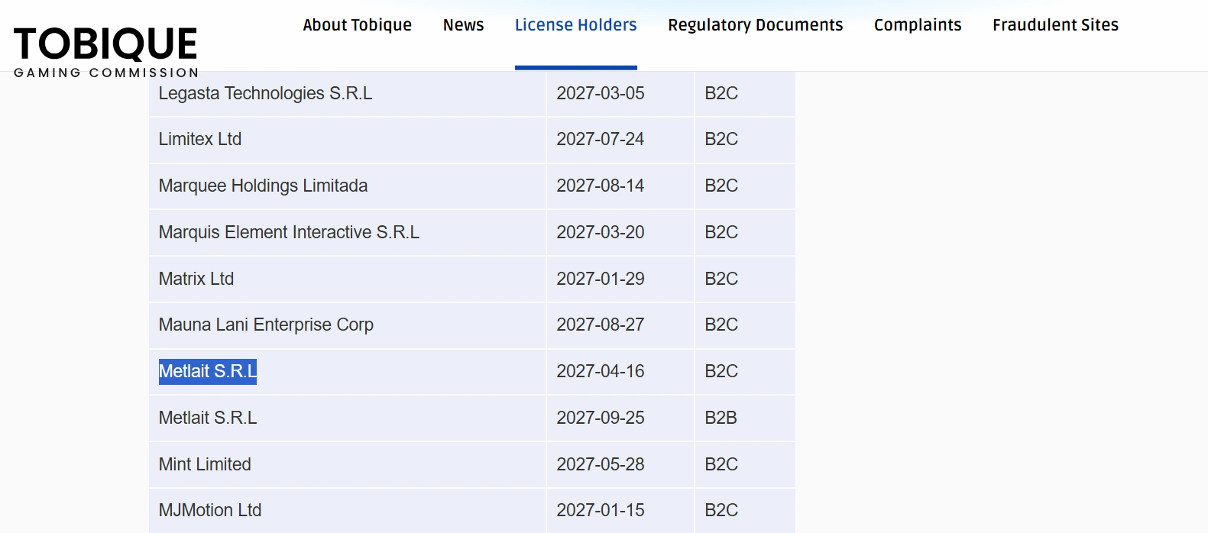Click Mauna Lani Enterprise Corp name

coord(266,325)
